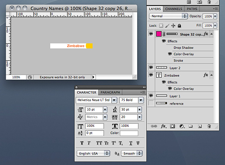Open the Fill slider arrow
Image resolution: width=225 pixels, height=165 pixels.
[x=215, y=26]
